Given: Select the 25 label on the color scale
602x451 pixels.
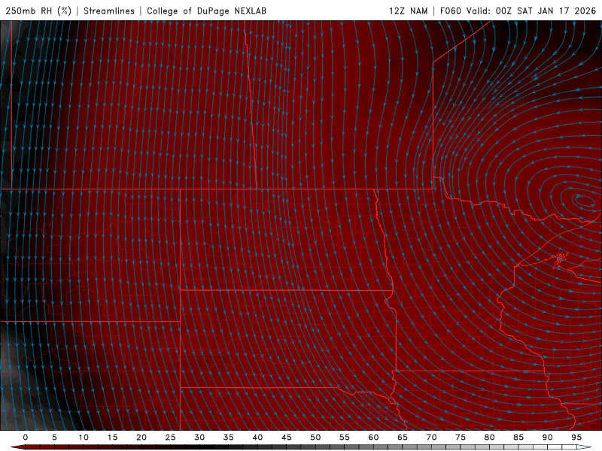Looking at the screenshot, I should point(171,437).
